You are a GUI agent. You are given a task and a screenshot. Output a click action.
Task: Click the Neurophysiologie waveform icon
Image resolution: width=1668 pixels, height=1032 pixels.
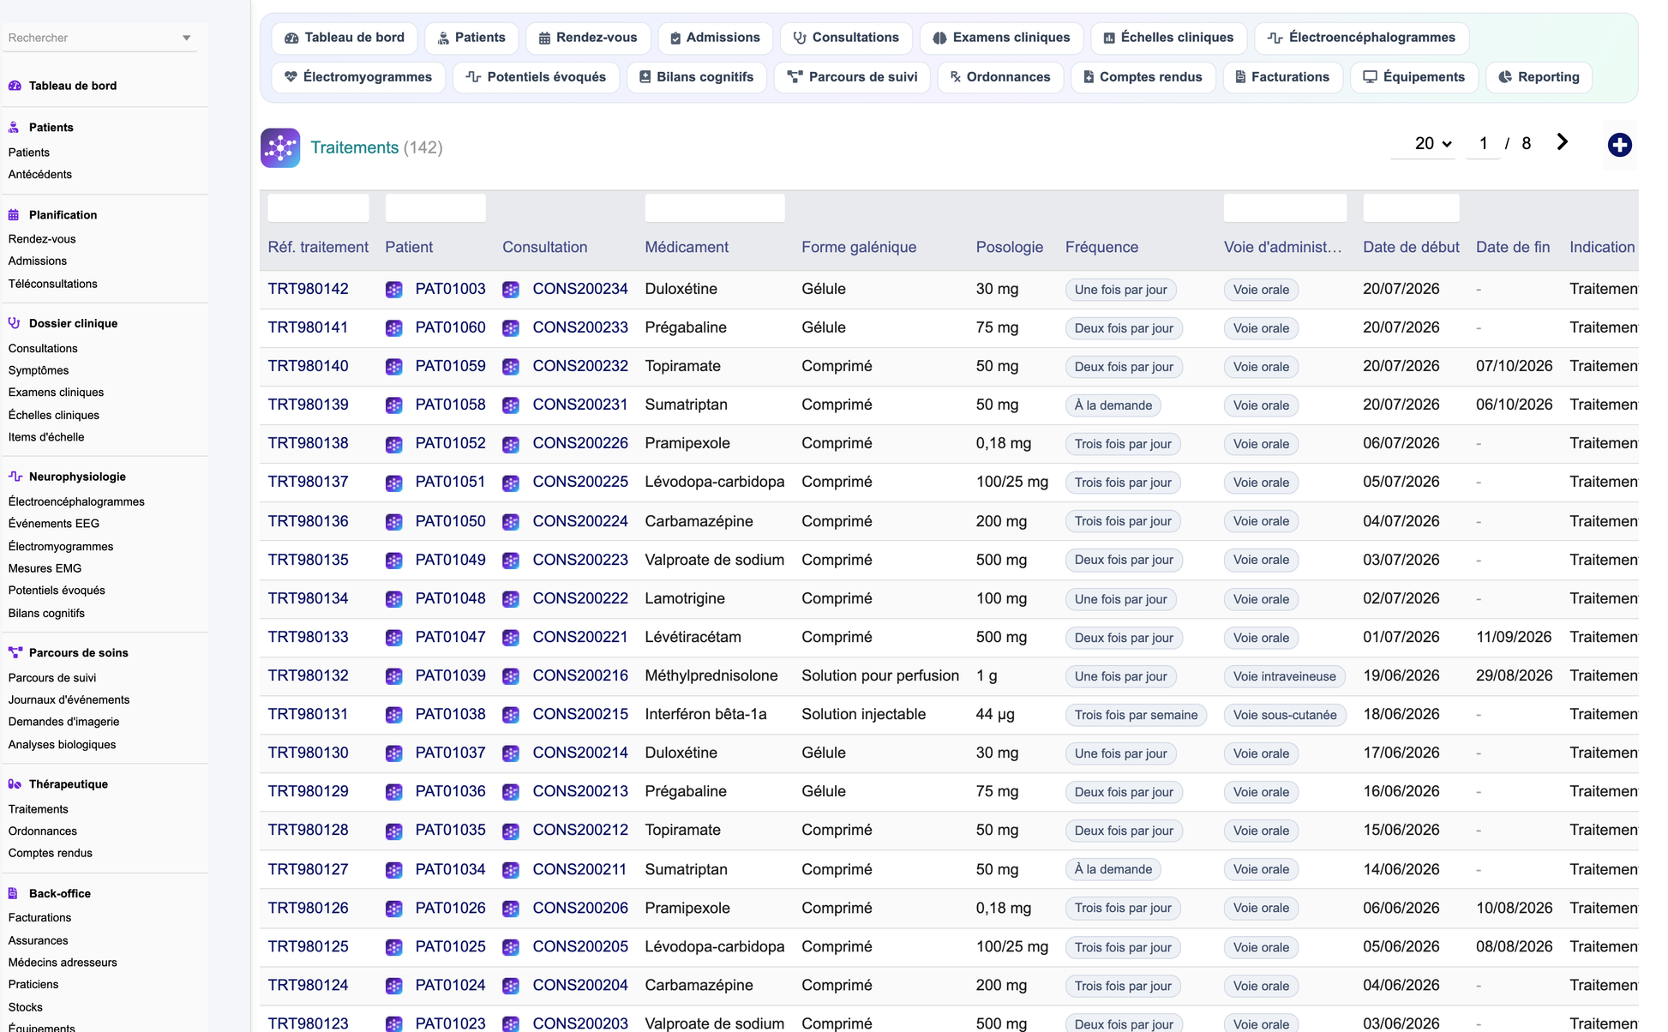tap(15, 477)
